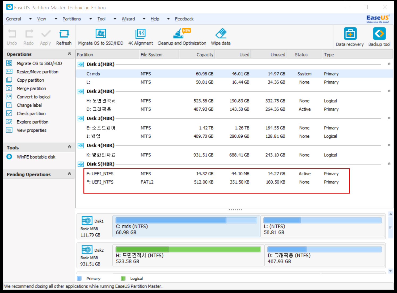Select Convert to logical operation
The image size is (397, 293).
(x=33, y=97)
